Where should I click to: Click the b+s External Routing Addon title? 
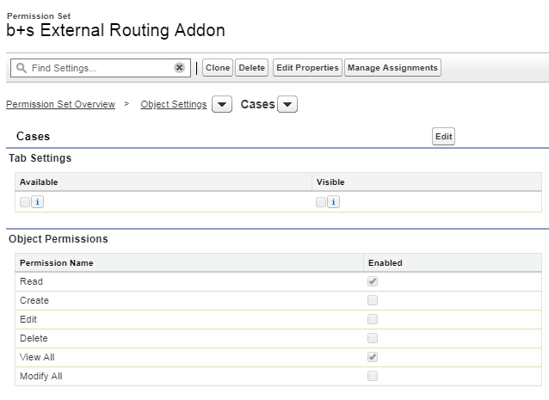coord(115,30)
